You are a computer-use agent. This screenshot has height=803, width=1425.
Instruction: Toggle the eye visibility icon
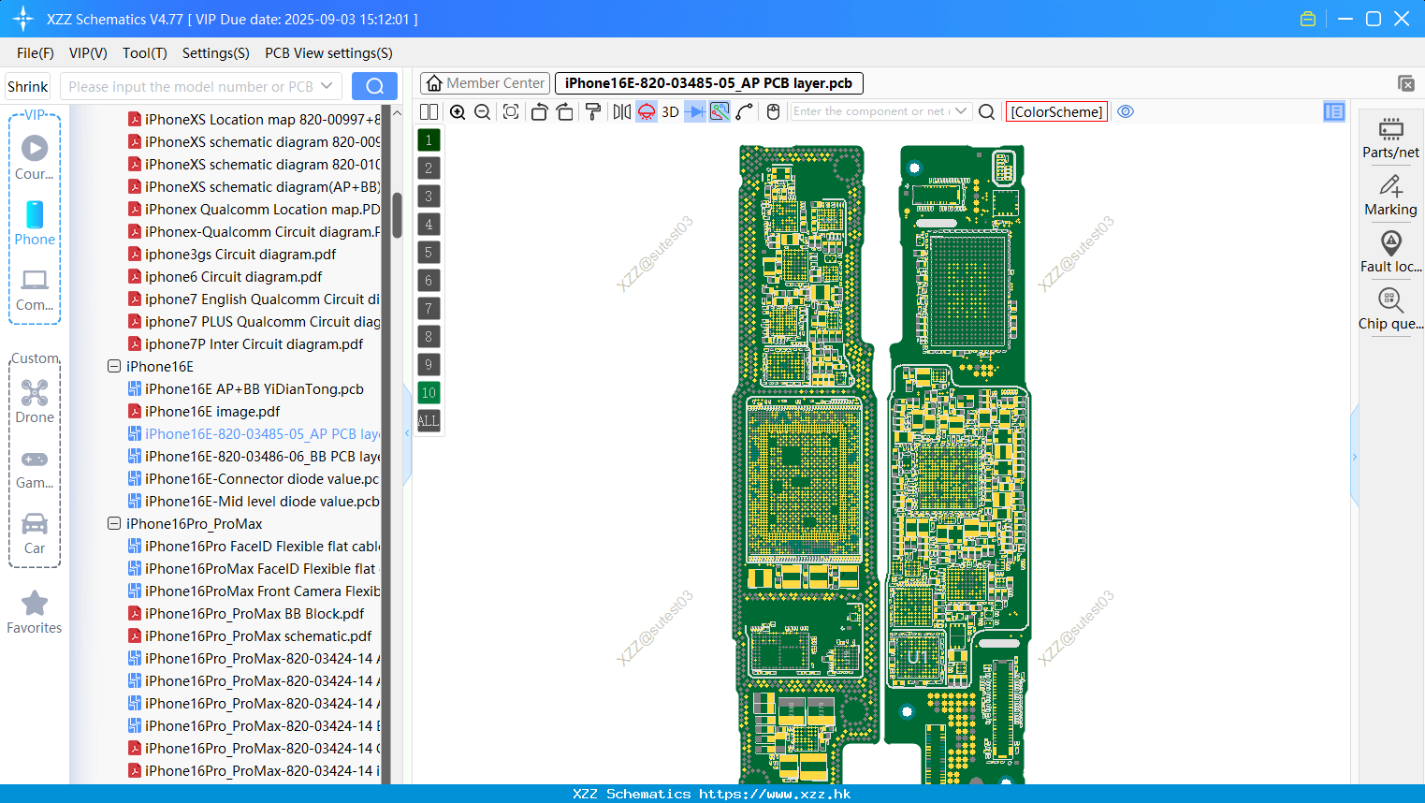(1126, 111)
